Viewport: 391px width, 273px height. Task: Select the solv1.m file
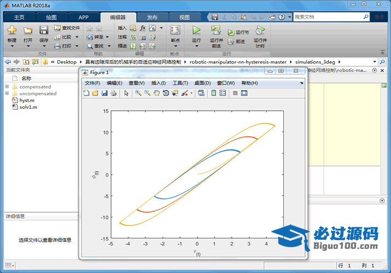point(28,107)
